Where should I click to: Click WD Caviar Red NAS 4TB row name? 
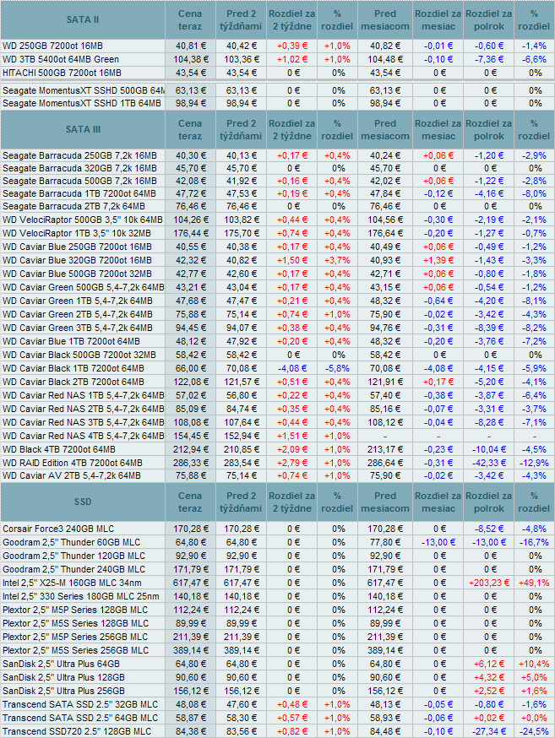[84, 436]
